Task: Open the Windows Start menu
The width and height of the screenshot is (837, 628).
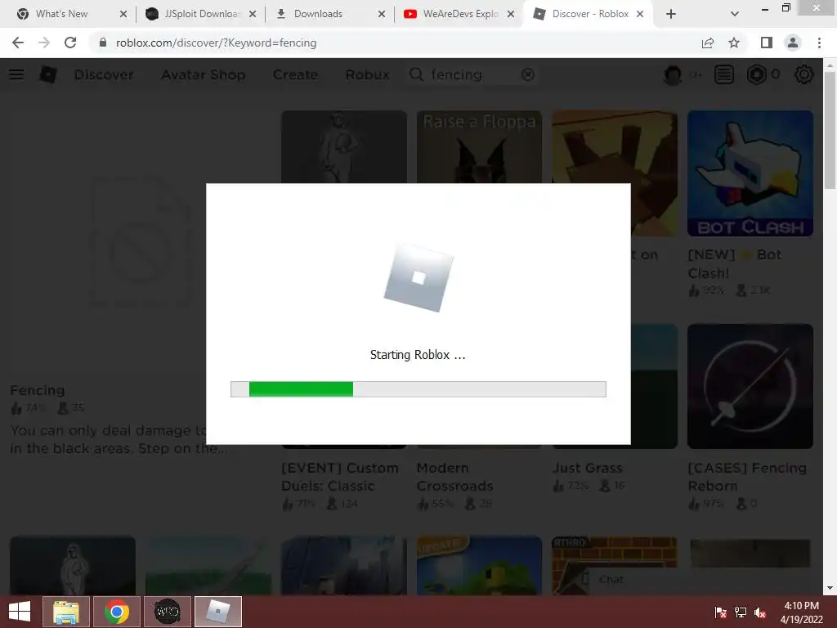Action: coord(20,612)
